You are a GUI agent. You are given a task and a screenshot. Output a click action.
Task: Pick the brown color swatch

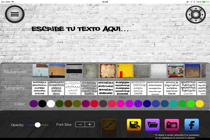pos(68,104)
